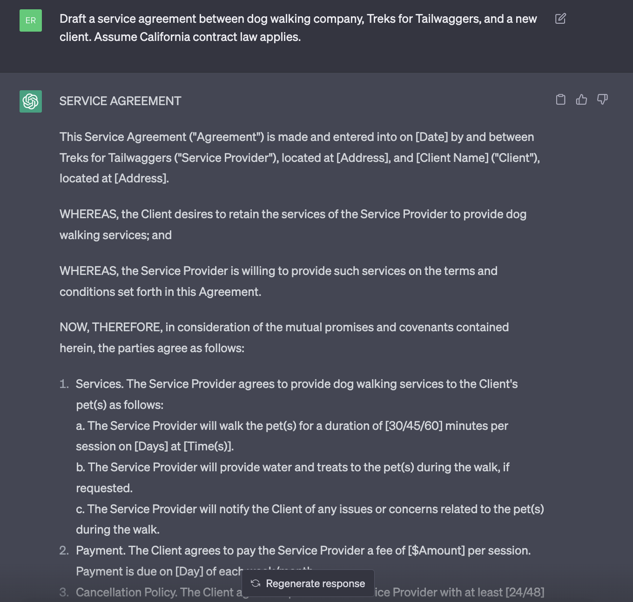Click the 'WHEREAS, the Service Provider is willing' paragraph
Screen dimensions: 633x602
278,281
